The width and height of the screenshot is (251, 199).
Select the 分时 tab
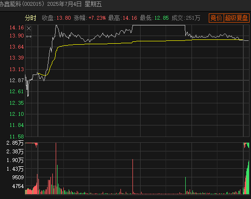[31, 18]
